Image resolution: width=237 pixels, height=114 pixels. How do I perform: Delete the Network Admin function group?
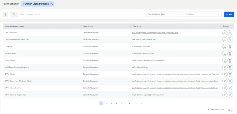click(230, 53)
